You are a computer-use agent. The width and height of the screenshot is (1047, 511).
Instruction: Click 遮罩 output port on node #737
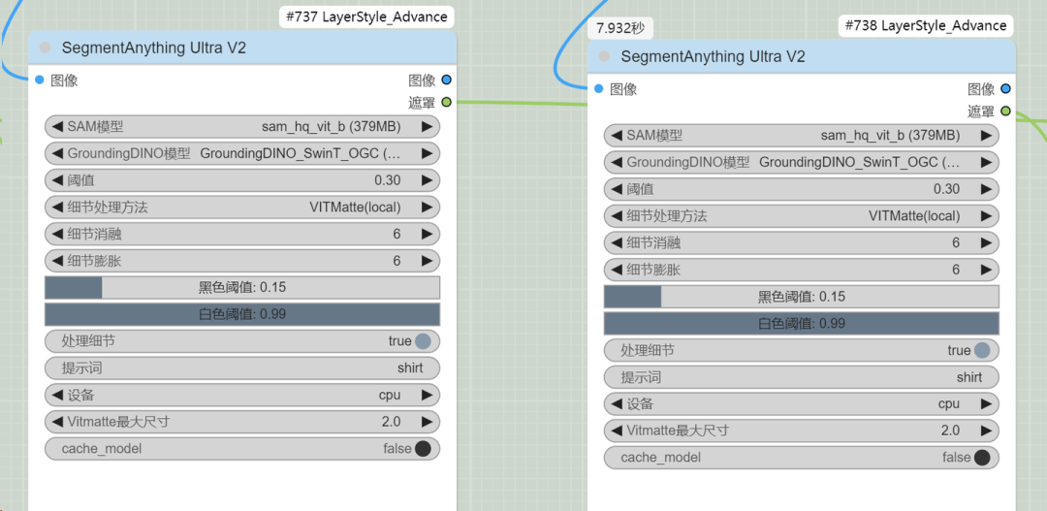click(x=446, y=102)
